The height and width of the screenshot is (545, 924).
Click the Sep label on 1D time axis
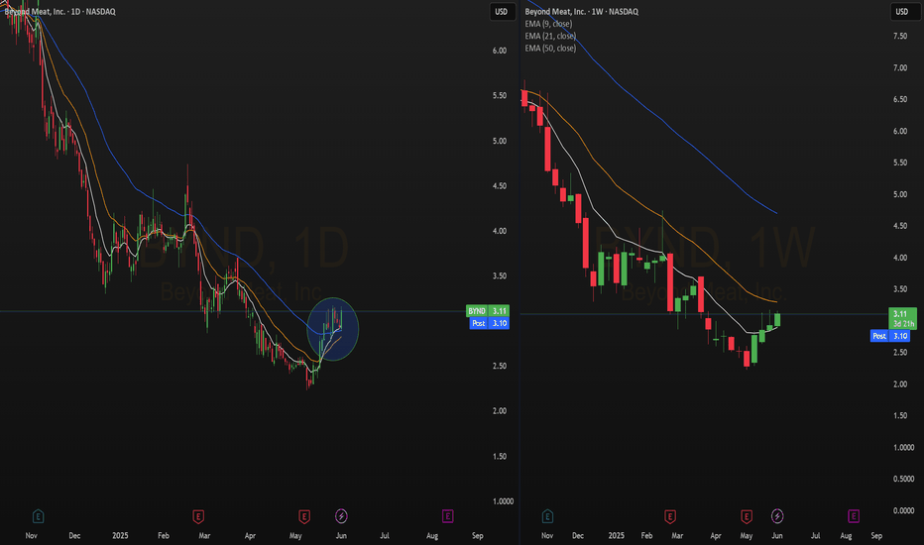point(477,535)
